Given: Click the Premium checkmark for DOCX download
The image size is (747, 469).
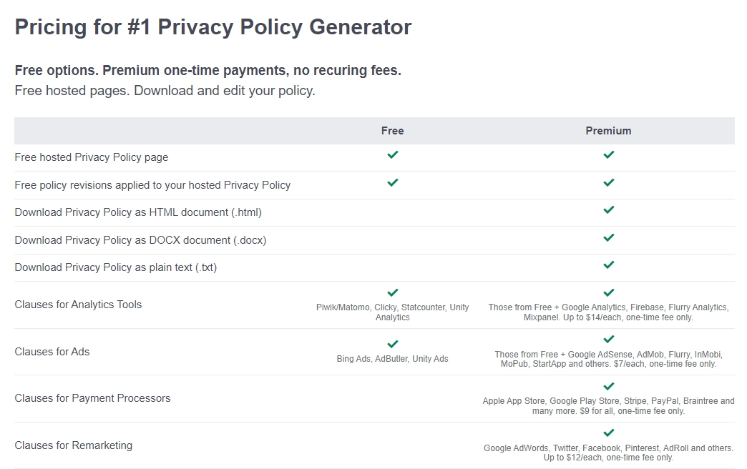Looking at the screenshot, I should (x=608, y=237).
